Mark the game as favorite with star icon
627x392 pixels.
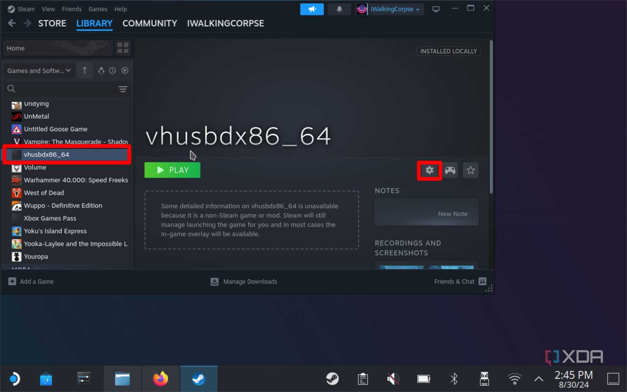(470, 170)
